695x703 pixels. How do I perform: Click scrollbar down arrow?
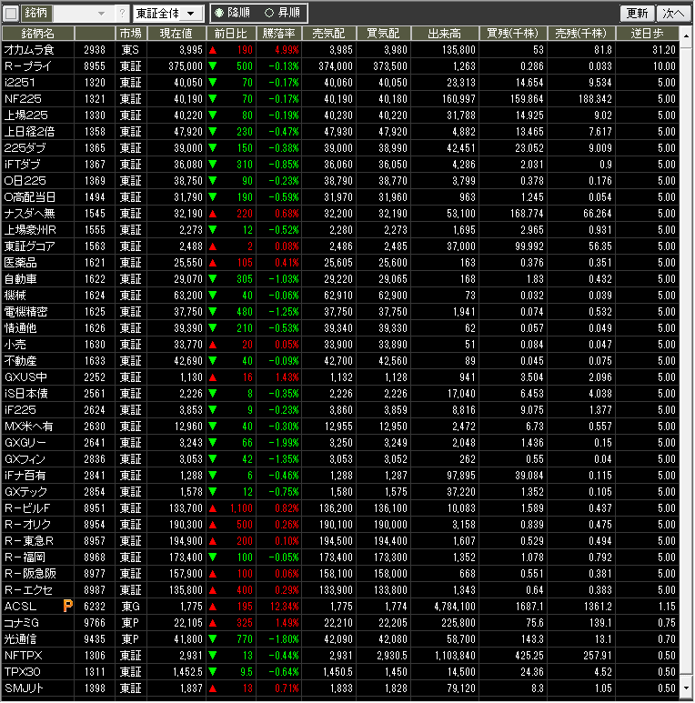click(x=686, y=688)
